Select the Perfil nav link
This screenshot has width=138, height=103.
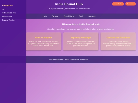click(81, 16)
